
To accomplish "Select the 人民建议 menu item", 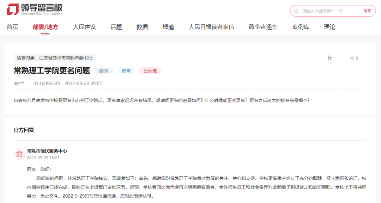I will (x=85, y=26).
